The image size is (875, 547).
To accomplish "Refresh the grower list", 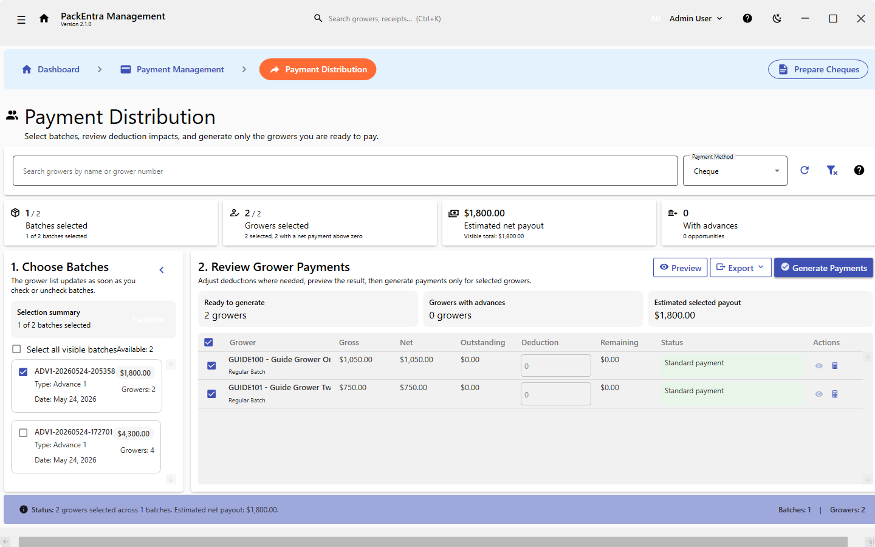I will click(x=805, y=170).
